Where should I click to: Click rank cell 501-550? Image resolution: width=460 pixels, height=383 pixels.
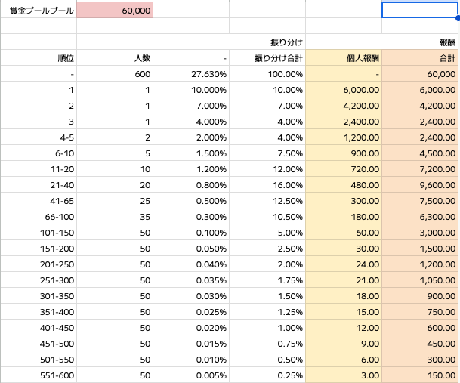pos(39,359)
